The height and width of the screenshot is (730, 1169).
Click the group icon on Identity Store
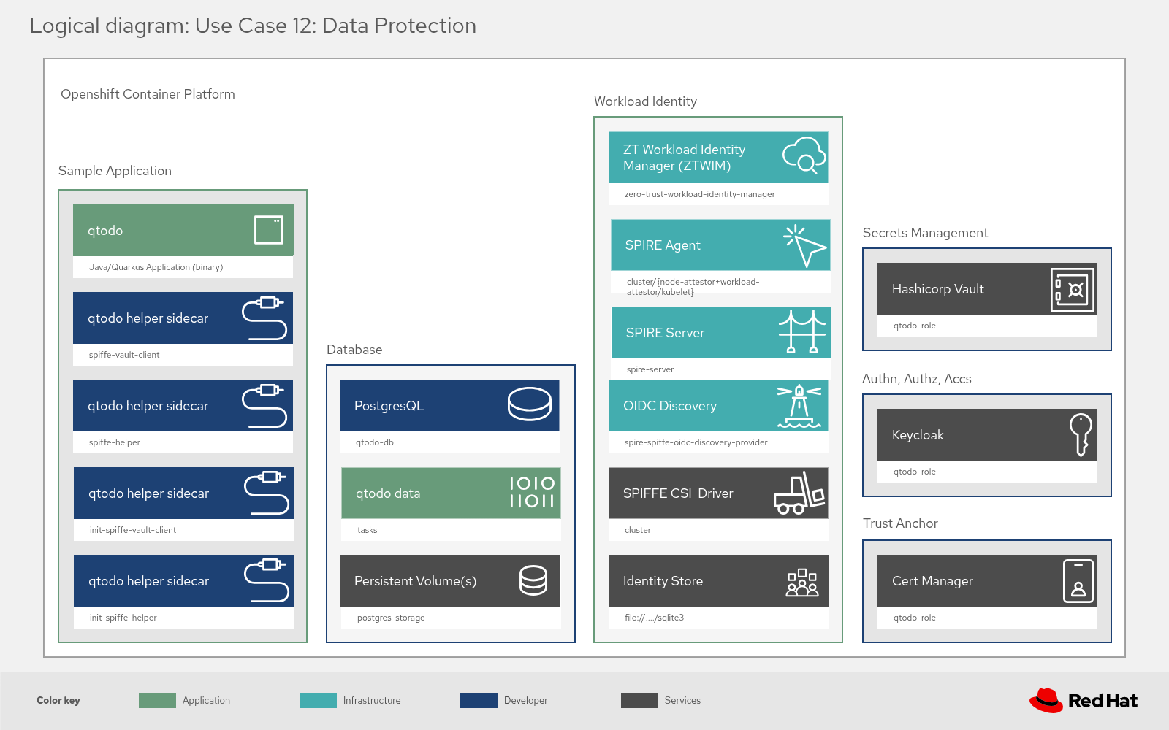[801, 581]
